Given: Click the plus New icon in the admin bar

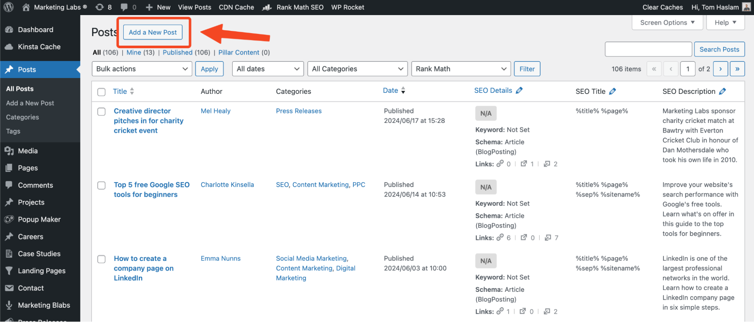Looking at the screenshot, I should point(149,7).
